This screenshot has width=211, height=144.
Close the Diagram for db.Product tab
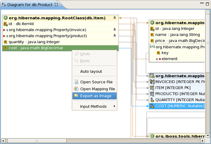click(56, 5)
